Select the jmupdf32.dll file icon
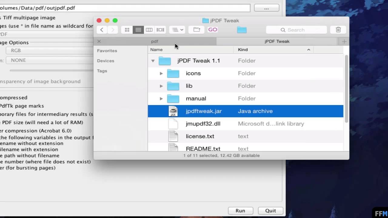 [x=173, y=124]
